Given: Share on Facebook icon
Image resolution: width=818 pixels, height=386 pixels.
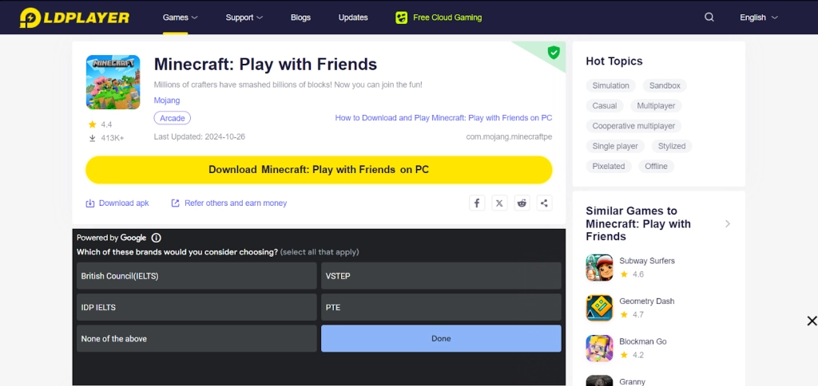Looking at the screenshot, I should (477, 203).
